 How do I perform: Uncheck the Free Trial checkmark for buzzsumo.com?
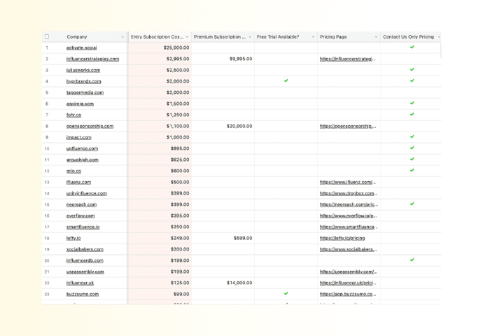(x=286, y=294)
